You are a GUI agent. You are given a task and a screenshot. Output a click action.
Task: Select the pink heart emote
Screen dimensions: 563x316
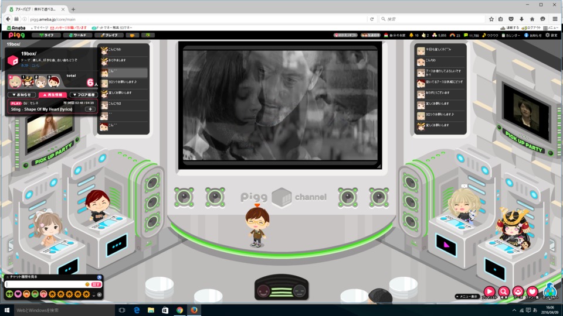coord(18,294)
